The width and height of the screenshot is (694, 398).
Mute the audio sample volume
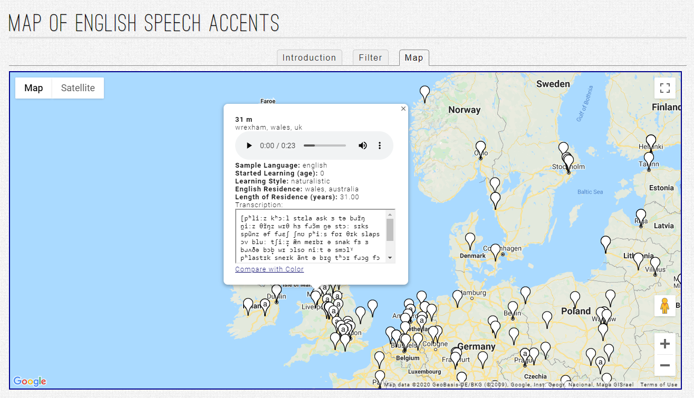363,145
